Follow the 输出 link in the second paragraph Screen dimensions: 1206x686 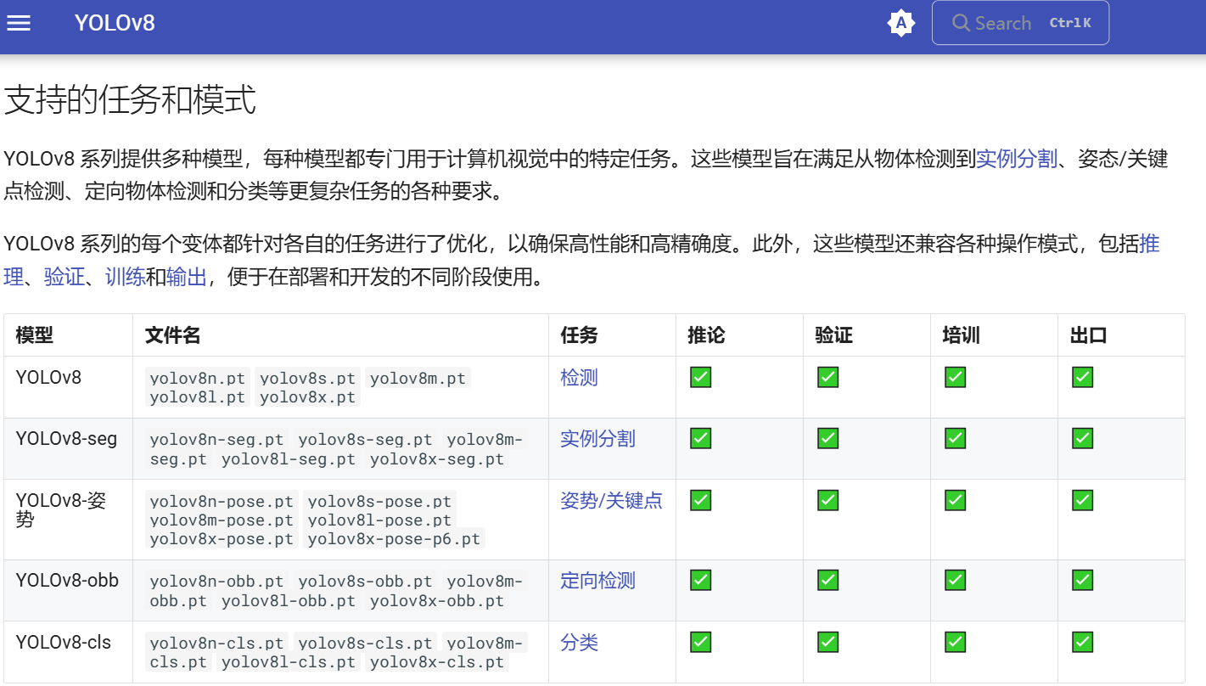pyautogui.click(x=187, y=277)
